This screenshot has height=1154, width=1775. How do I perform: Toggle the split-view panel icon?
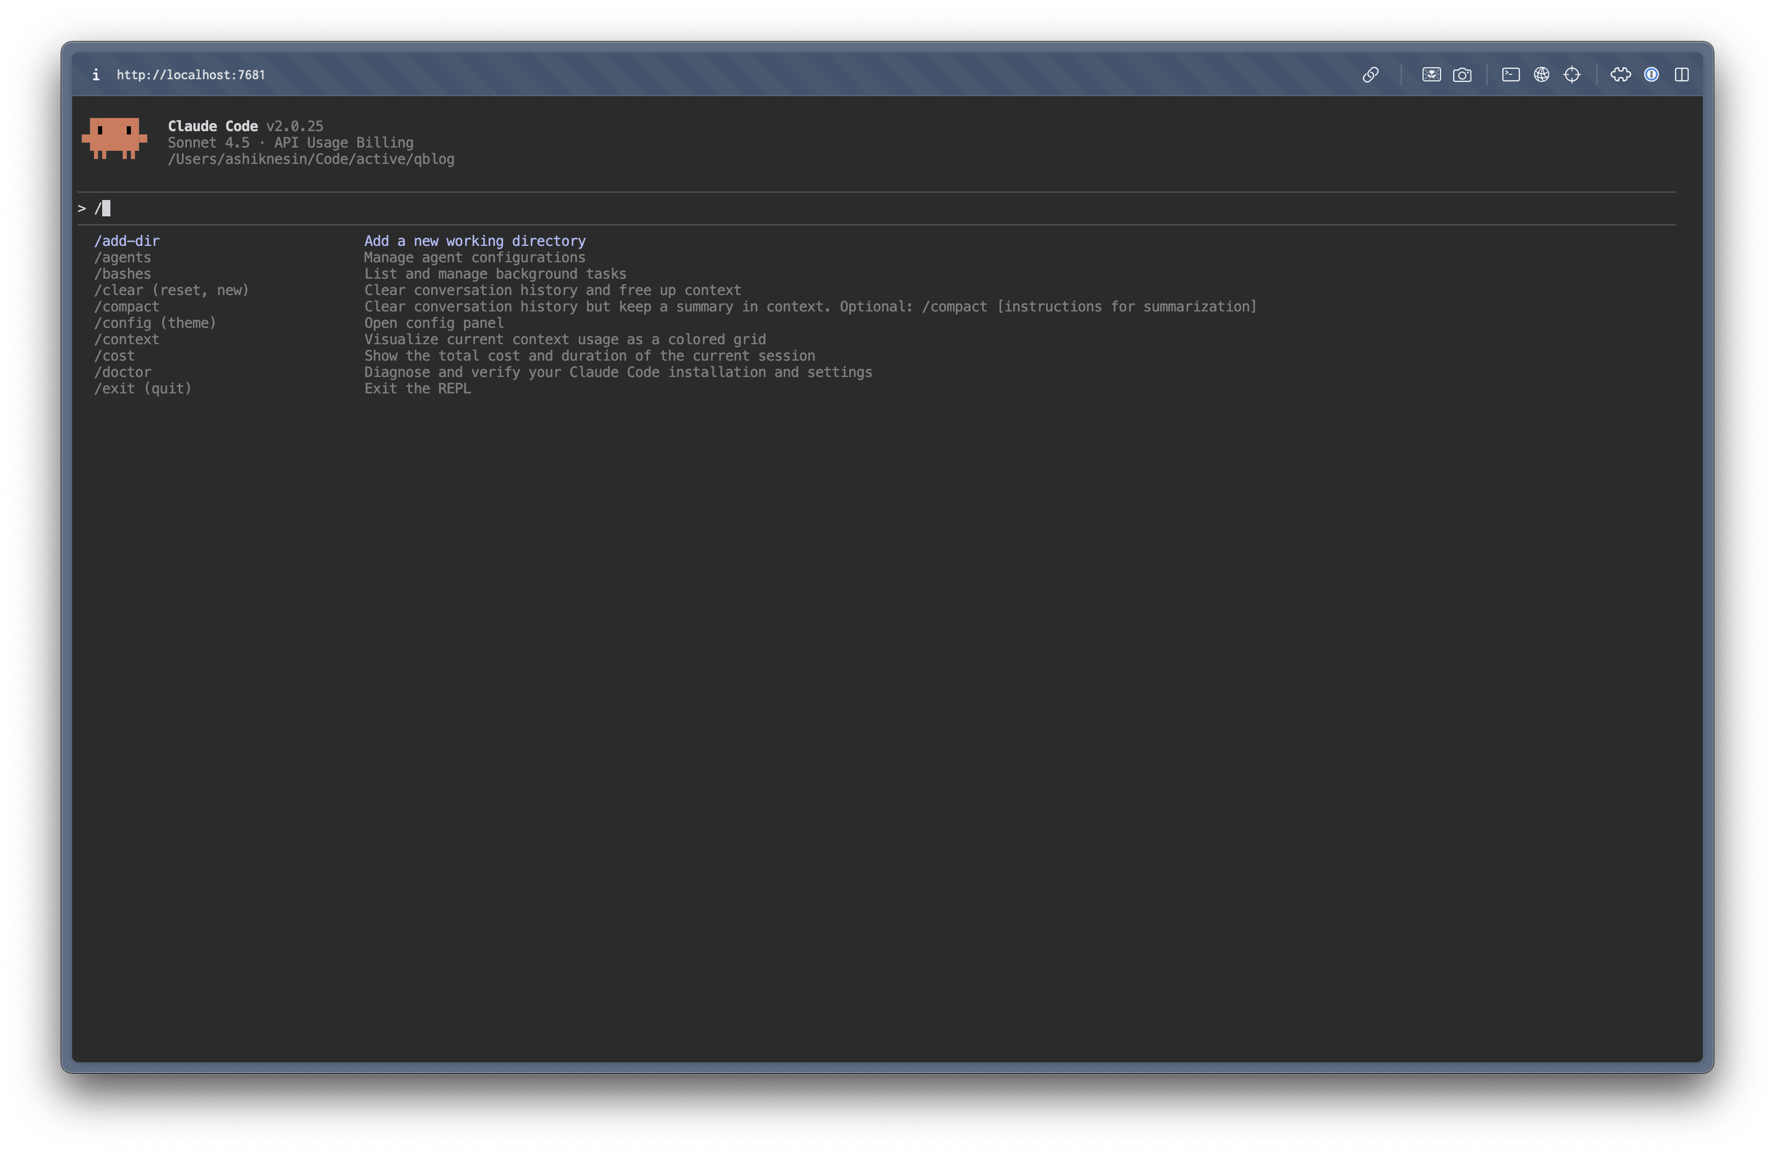click(x=1683, y=74)
